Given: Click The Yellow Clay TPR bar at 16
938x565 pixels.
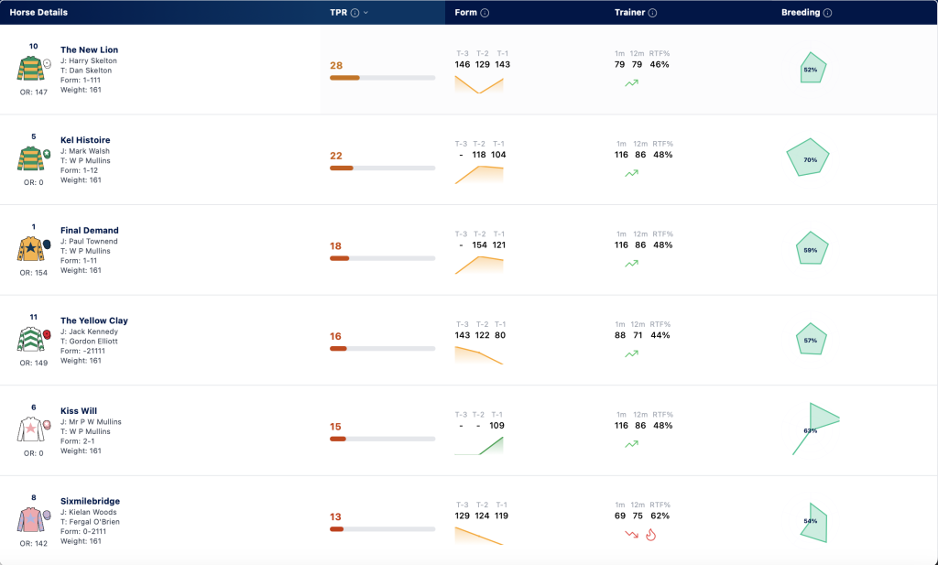Looking at the screenshot, I should pos(382,349).
